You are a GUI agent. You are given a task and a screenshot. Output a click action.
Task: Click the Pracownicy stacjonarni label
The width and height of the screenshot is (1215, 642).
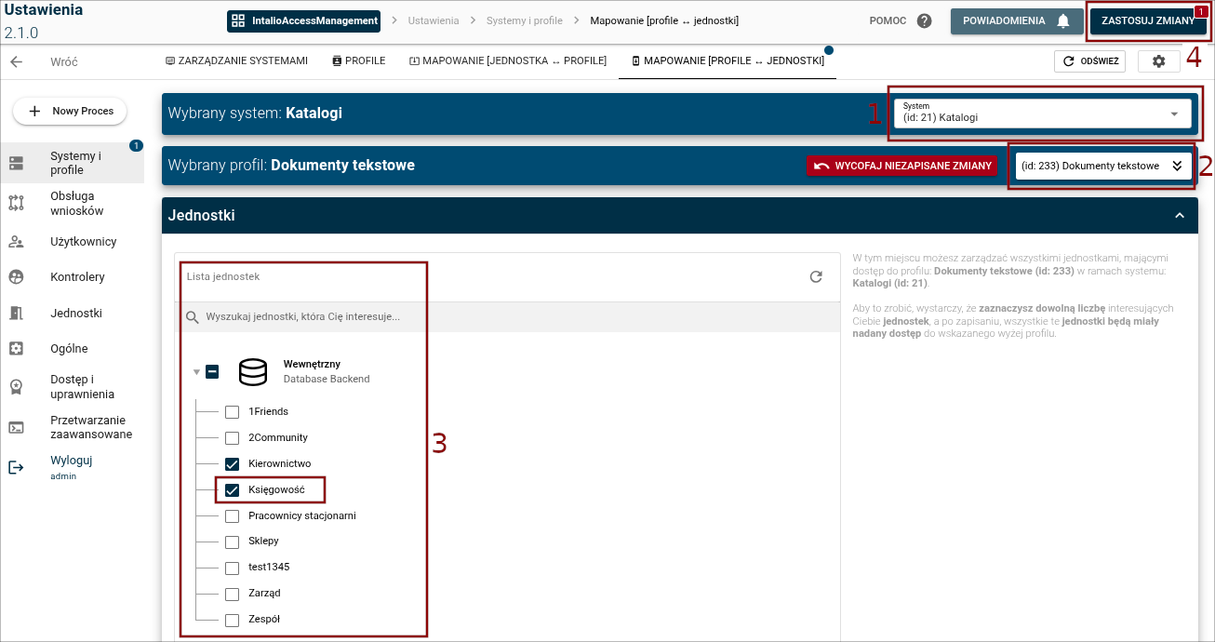tap(302, 516)
